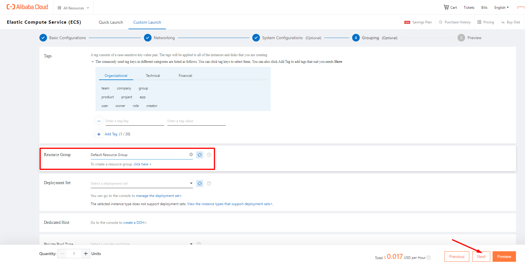Open the Resource Group help tooltip
The image size is (525, 272).
[x=209, y=155]
